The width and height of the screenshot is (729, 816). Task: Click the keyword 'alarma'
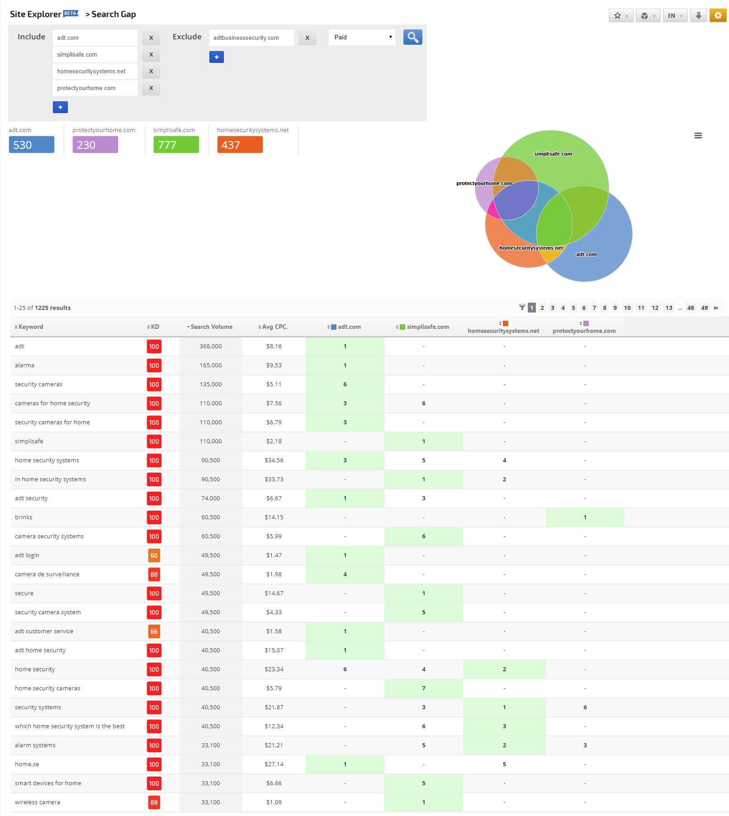[x=24, y=365]
